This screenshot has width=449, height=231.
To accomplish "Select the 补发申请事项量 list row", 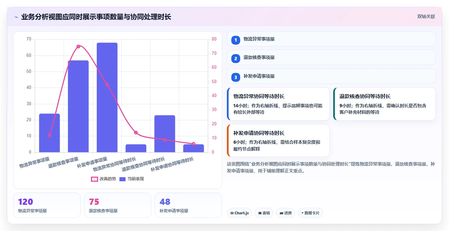I will coord(331,76).
